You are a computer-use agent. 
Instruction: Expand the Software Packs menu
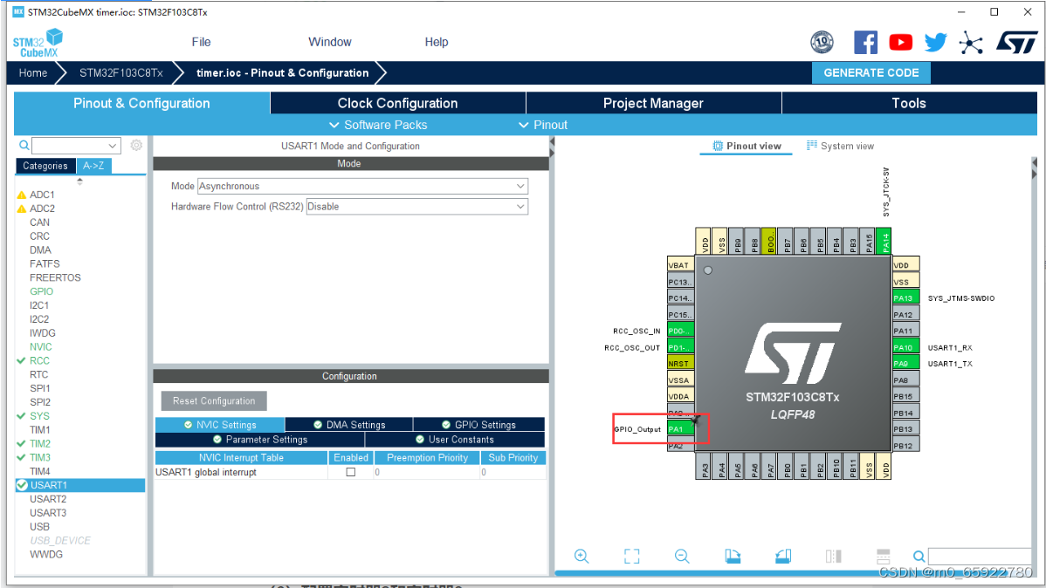coord(377,125)
